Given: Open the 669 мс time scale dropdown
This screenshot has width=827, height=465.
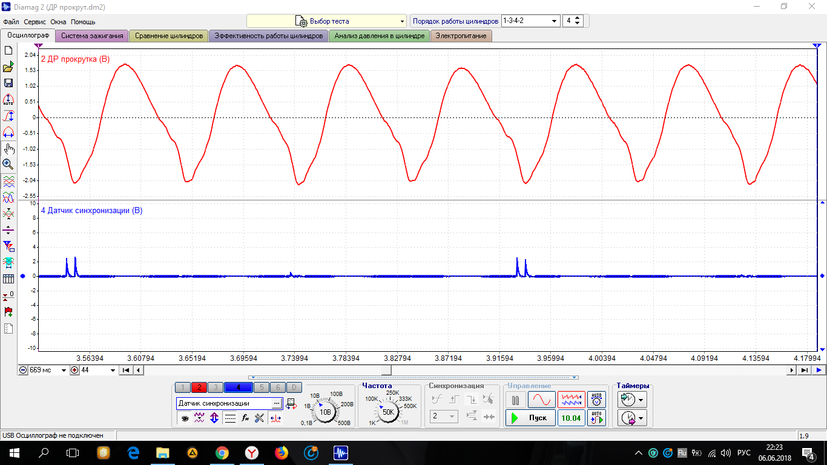Looking at the screenshot, I should 64,371.
